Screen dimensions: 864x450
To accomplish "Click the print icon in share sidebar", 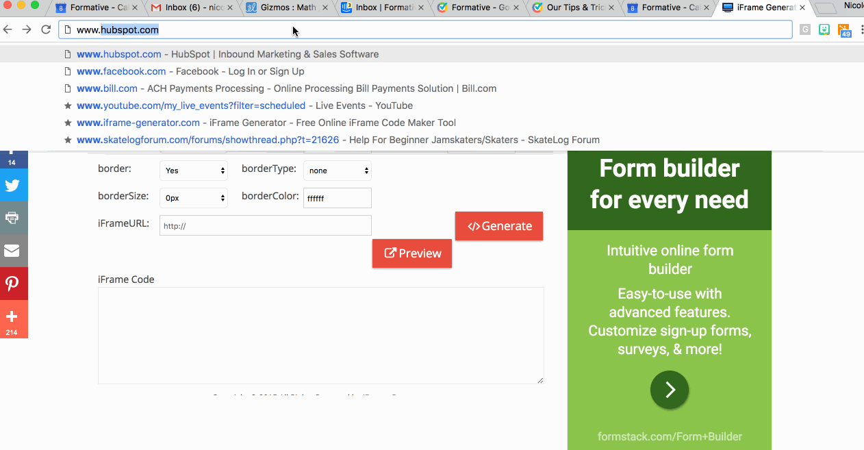I will click(x=12, y=218).
